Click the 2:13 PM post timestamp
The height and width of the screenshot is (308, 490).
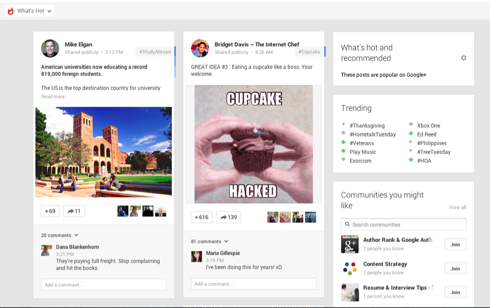pyautogui.click(x=114, y=52)
